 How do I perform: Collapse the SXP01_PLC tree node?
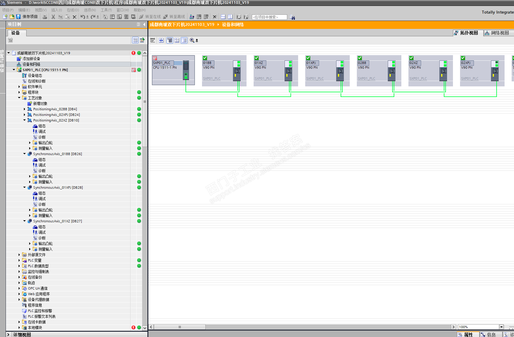[14, 70]
